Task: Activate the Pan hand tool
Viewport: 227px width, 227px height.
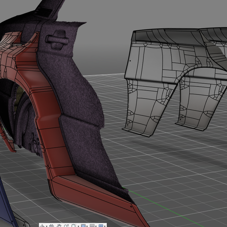Action: click(59, 226)
